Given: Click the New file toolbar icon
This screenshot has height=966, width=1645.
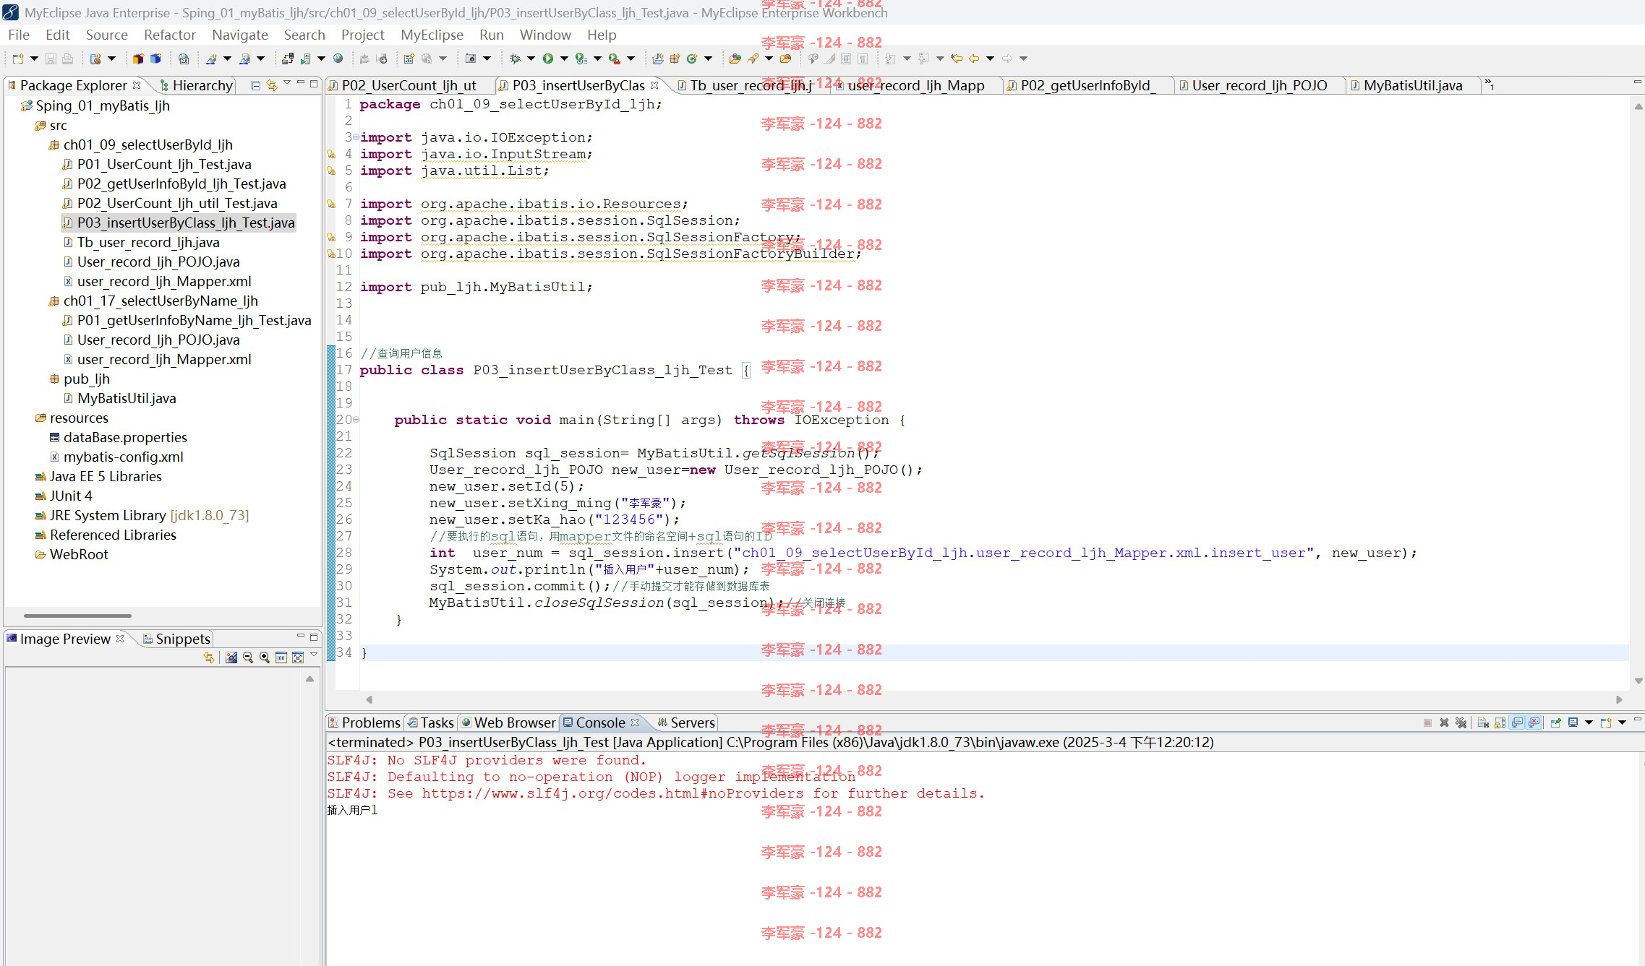Looking at the screenshot, I should 17,59.
